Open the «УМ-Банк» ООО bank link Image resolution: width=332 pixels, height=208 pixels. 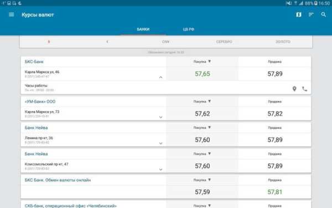pos(40,102)
